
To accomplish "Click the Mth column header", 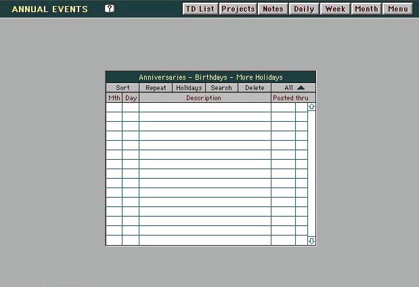I will [x=114, y=98].
